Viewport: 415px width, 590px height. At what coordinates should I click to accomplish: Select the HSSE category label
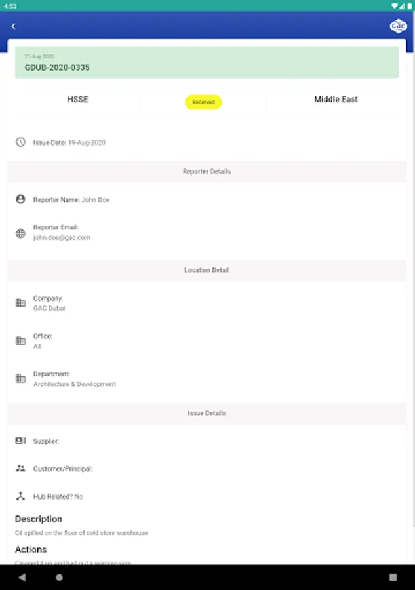(x=77, y=100)
